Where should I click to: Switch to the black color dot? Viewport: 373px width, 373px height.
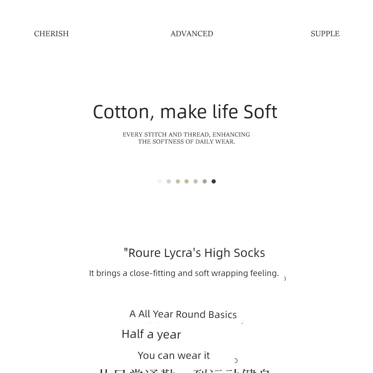[213, 182]
